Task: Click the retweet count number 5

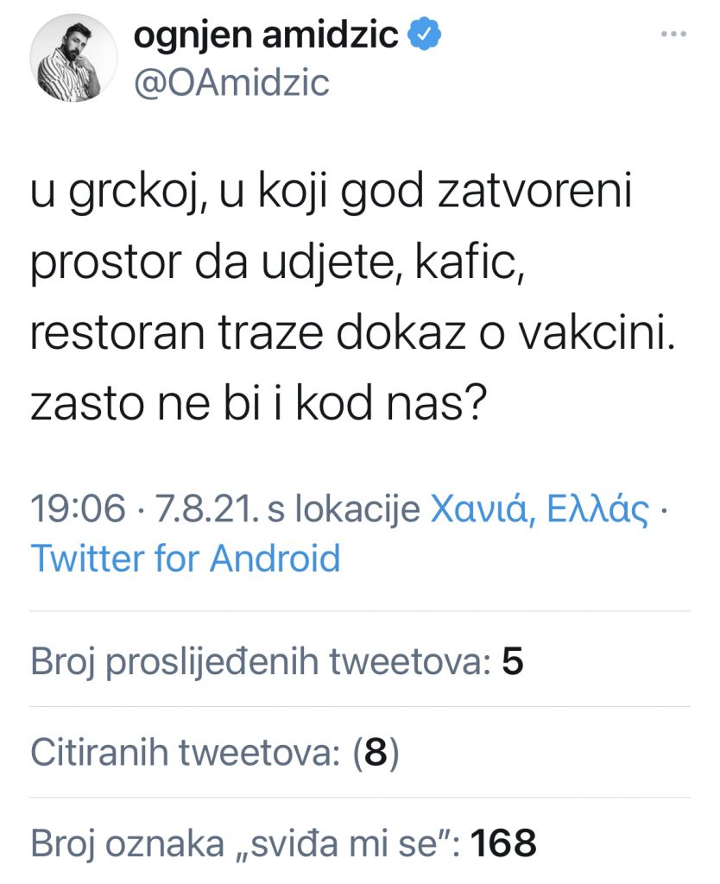Action: [x=512, y=662]
